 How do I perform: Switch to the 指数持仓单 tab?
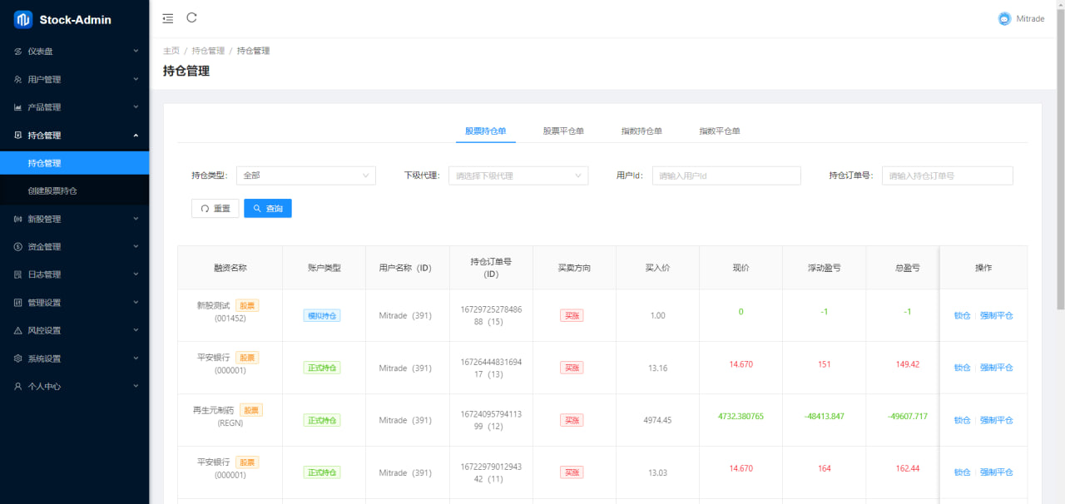641,131
